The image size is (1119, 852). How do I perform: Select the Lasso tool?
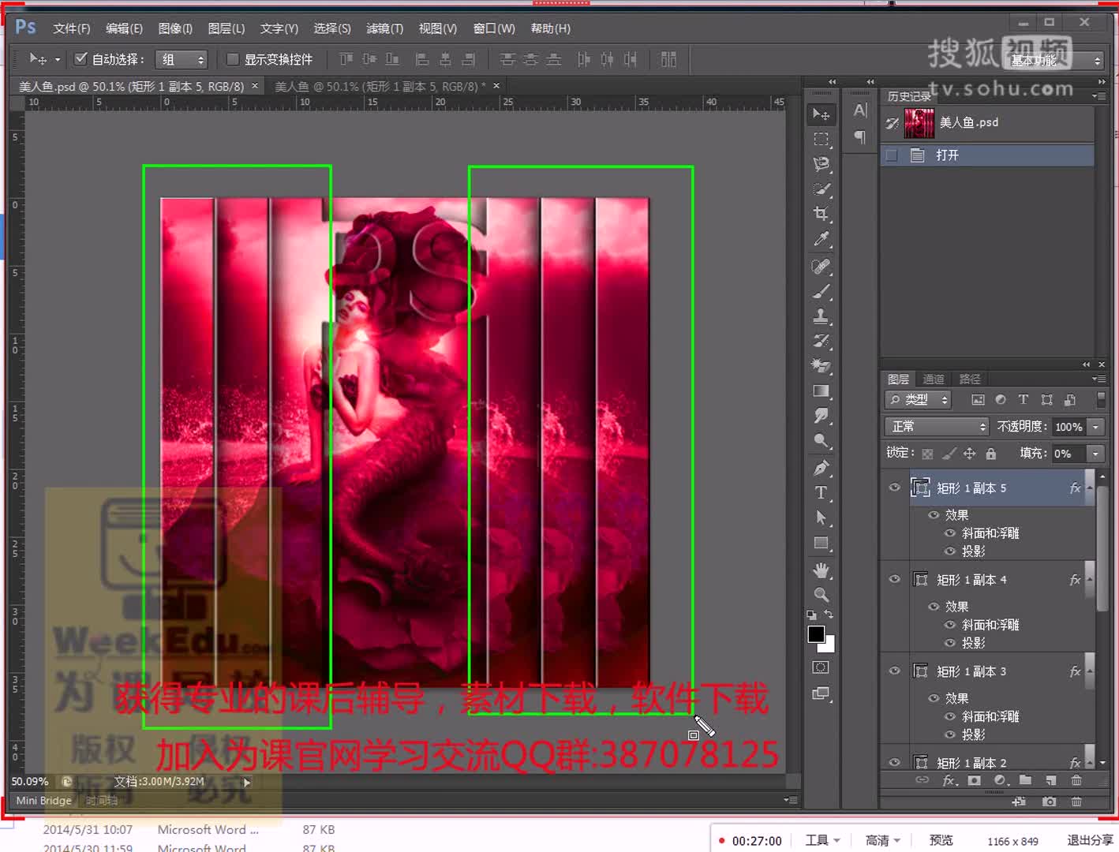[821, 164]
